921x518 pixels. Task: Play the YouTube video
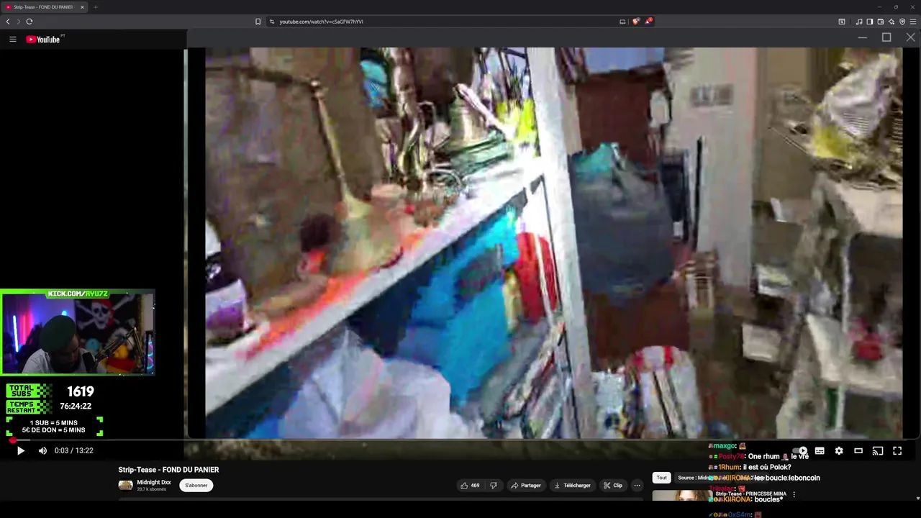[x=20, y=450]
